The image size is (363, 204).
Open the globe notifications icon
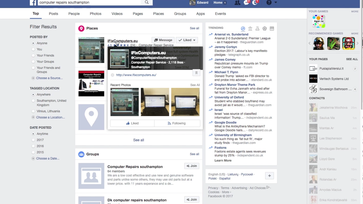pos(255,3)
